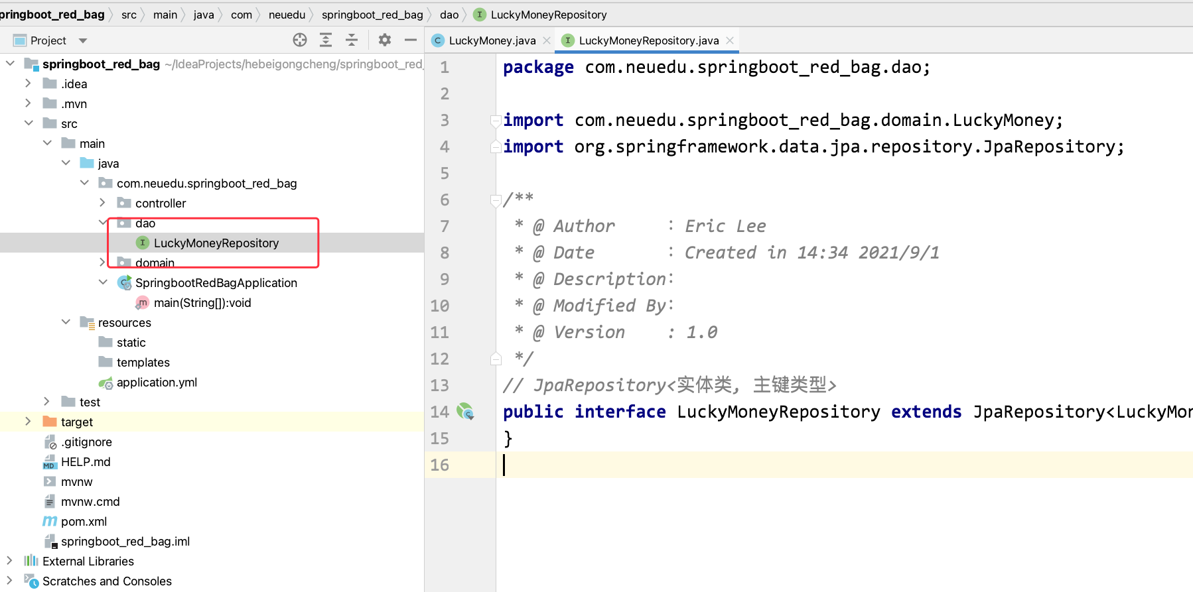
Task: Click the 'package' keyword on line 1
Action: click(x=538, y=67)
